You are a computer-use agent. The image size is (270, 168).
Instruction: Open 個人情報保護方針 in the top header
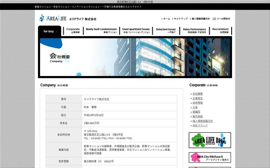click(x=200, y=19)
